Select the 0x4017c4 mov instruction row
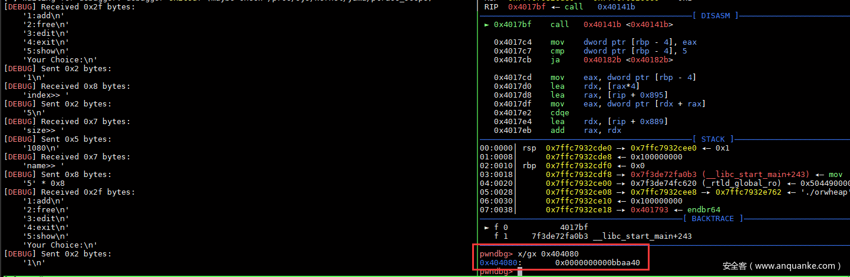Image resolution: width=850 pixels, height=277 pixels. [x=595, y=42]
